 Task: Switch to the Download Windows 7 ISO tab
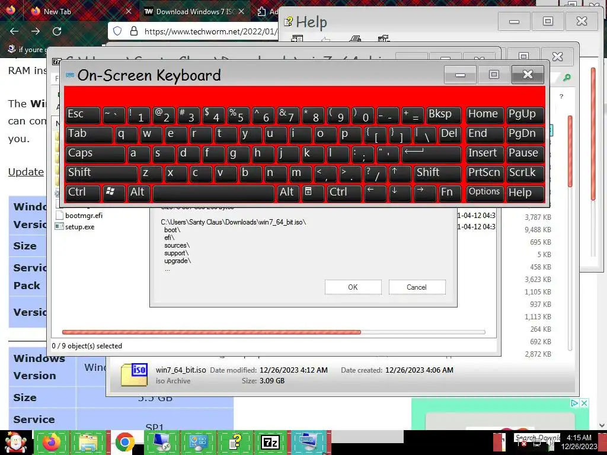coord(196,12)
